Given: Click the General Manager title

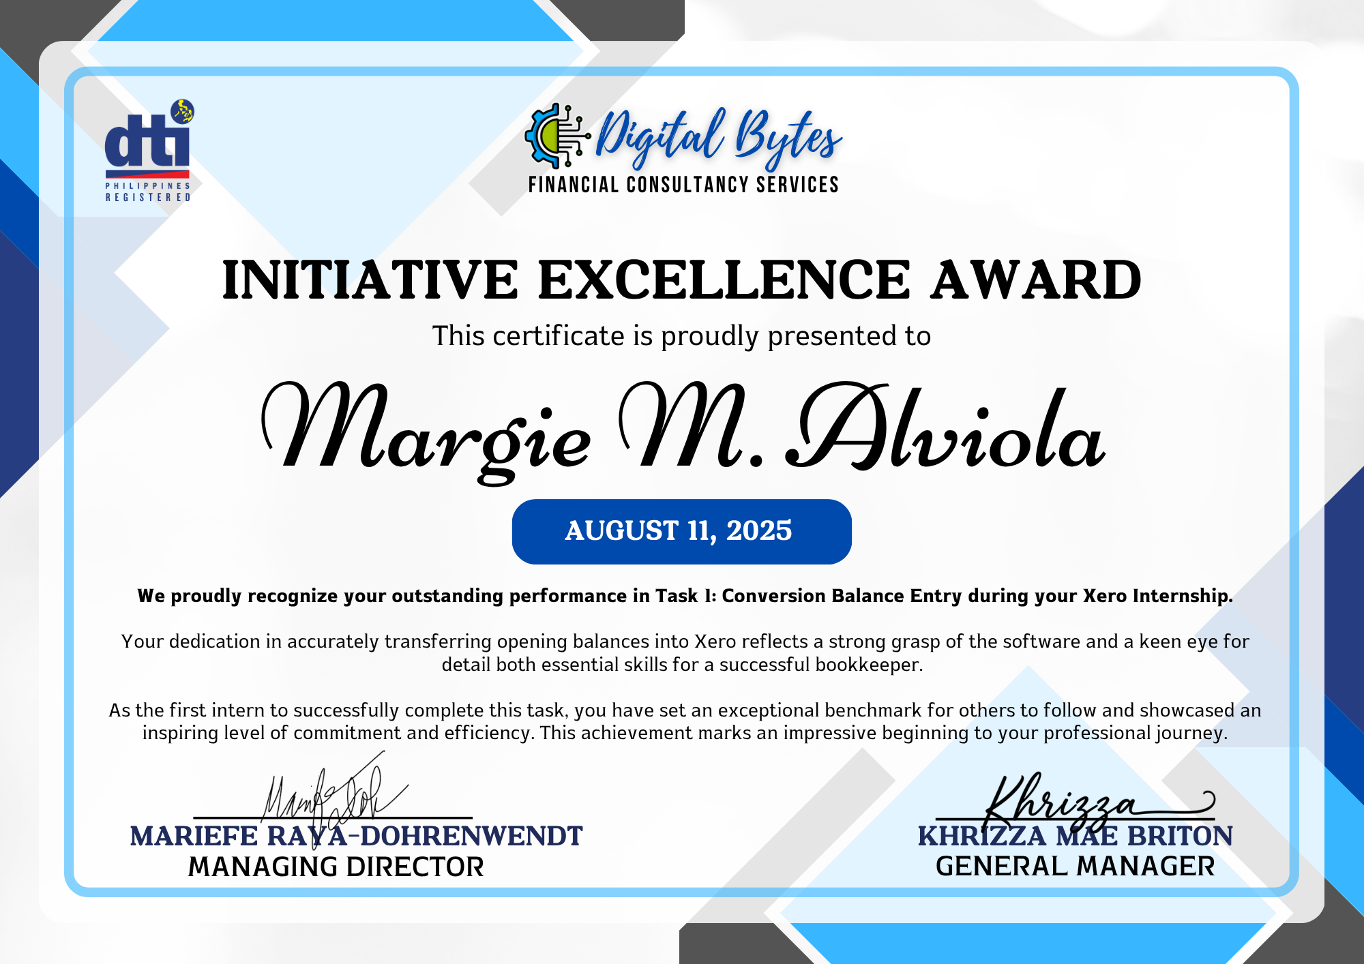Looking at the screenshot, I should [1075, 867].
